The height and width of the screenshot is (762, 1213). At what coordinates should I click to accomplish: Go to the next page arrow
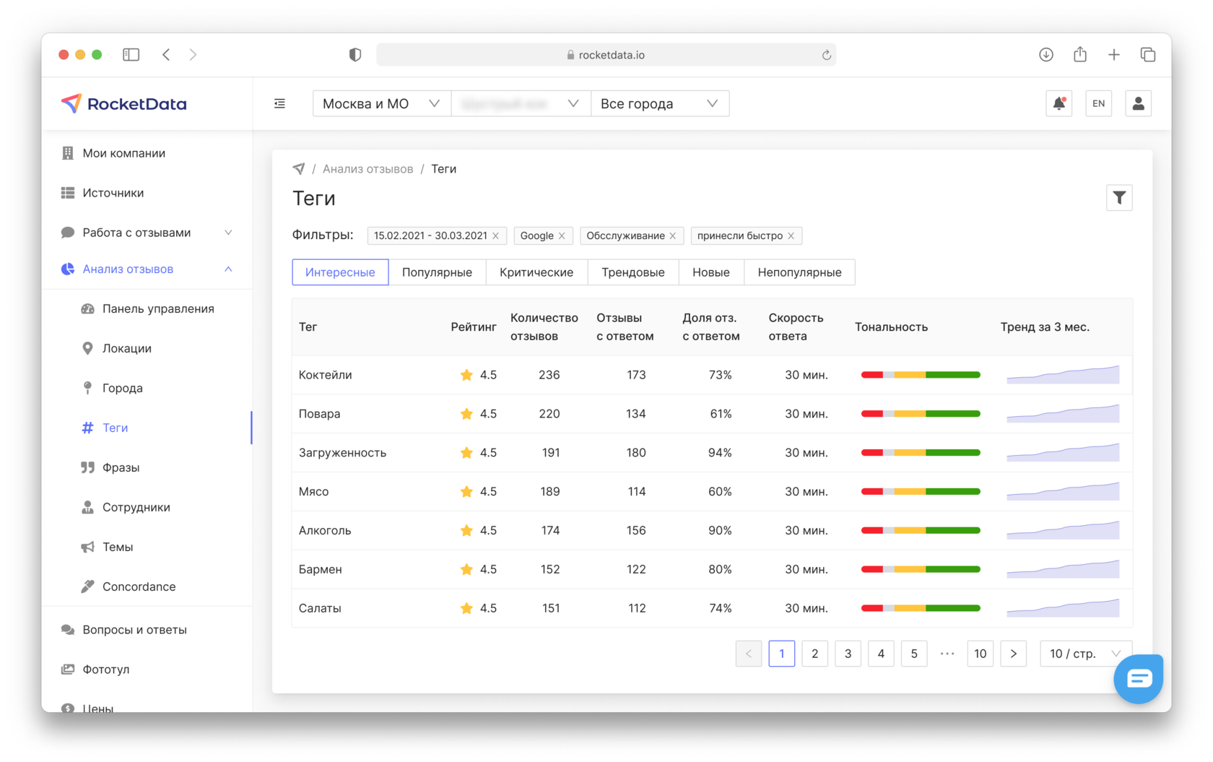tap(1014, 654)
